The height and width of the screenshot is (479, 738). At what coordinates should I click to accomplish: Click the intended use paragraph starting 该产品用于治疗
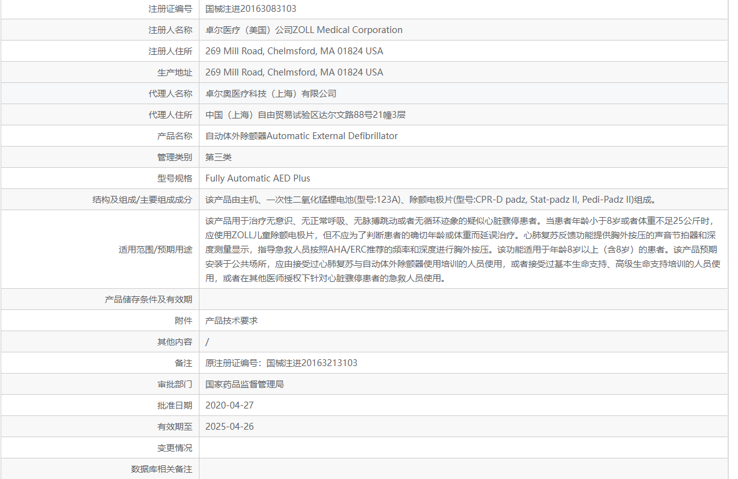(x=462, y=249)
